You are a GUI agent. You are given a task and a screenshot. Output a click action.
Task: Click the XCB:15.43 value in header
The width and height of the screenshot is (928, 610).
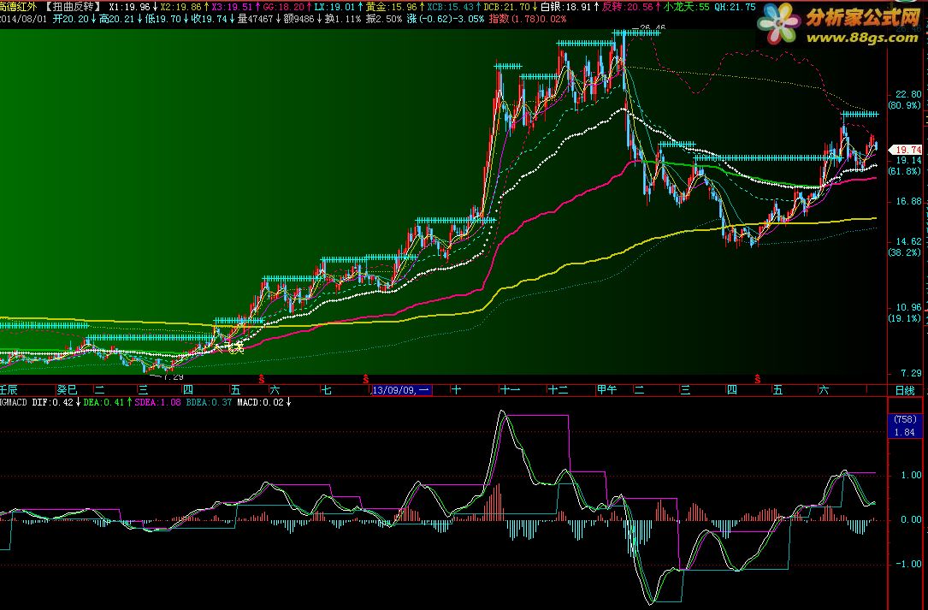(451, 7)
